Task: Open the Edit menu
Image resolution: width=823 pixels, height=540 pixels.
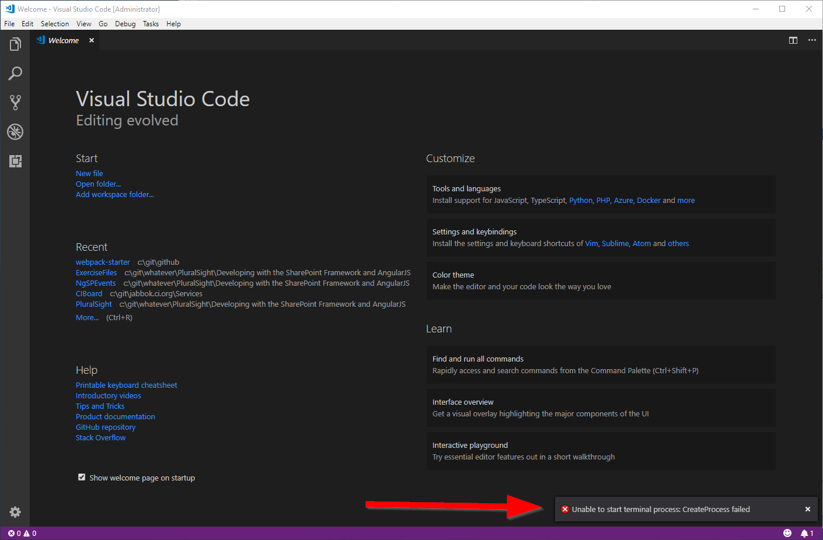Action: point(27,24)
